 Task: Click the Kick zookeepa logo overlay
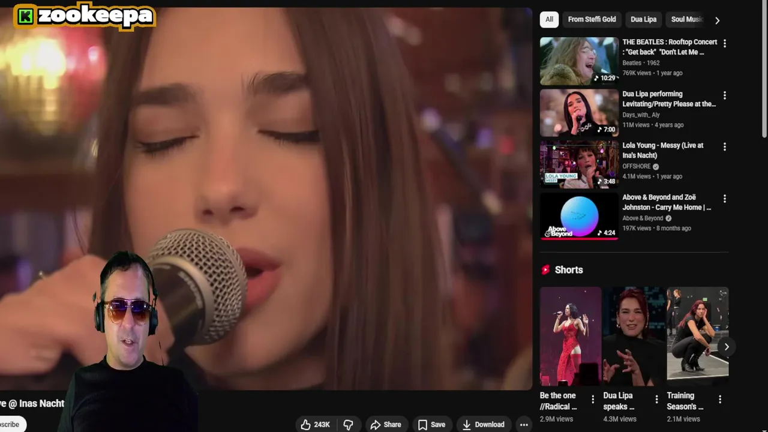(x=84, y=16)
